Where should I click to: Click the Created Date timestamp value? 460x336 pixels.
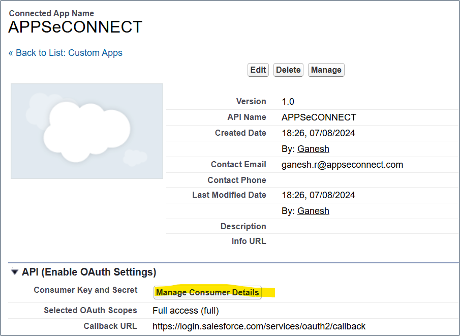click(x=318, y=133)
